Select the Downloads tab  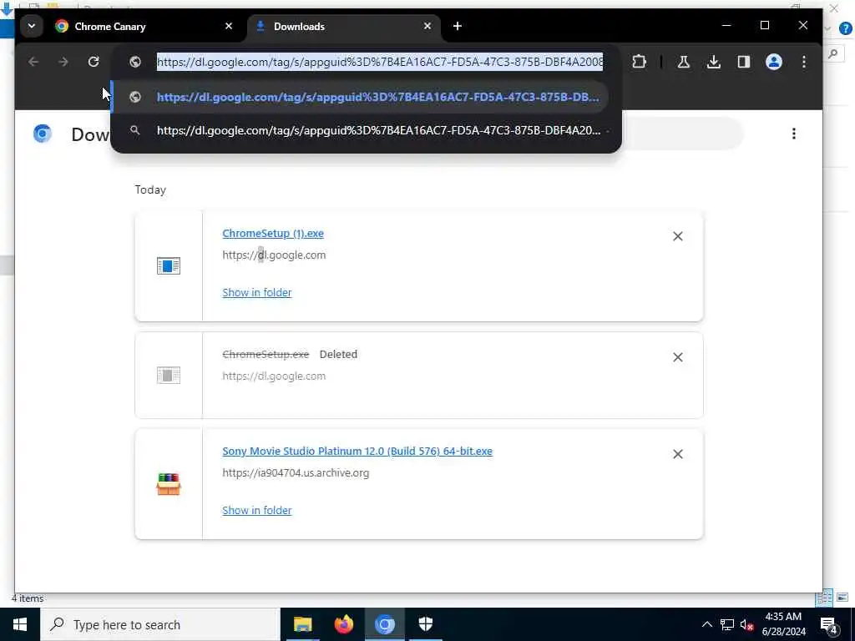(344, 26)
